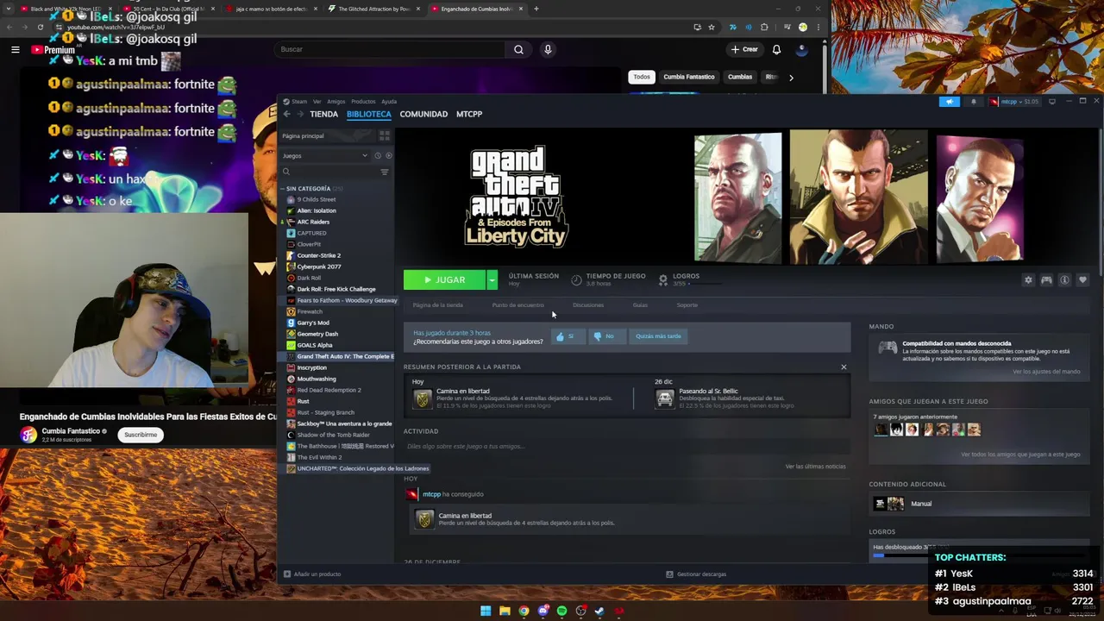The height and width of the screenshot is (621, 1104).
Task: Go to Página principal in library sidebar
Action: pyautogui.click(x=303, y=135)
